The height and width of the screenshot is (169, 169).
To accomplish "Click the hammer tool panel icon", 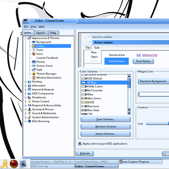I will 23,164.
